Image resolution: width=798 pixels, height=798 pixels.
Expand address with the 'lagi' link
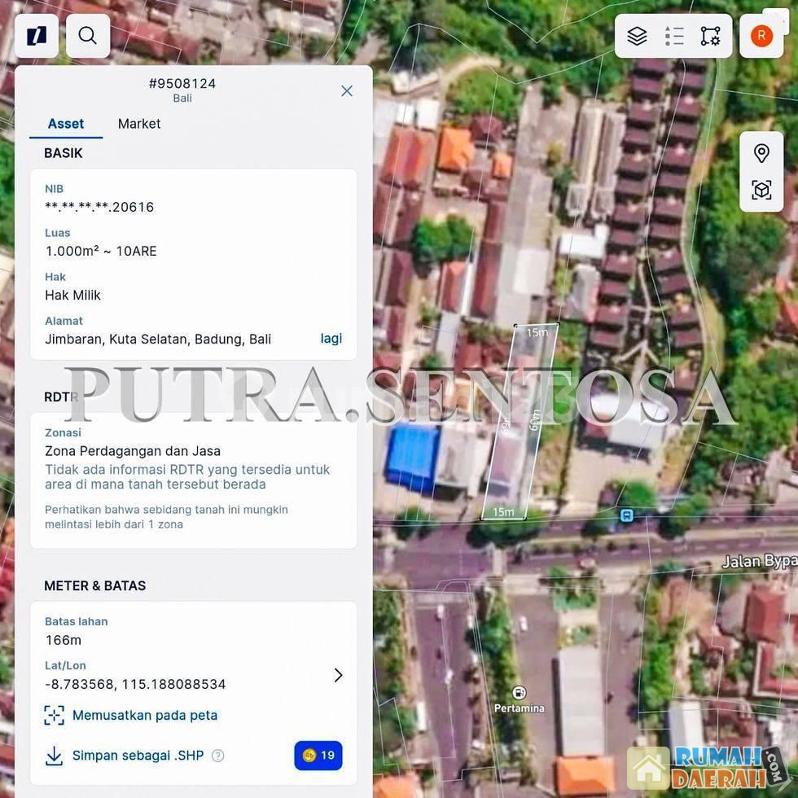tap(331, 338)
